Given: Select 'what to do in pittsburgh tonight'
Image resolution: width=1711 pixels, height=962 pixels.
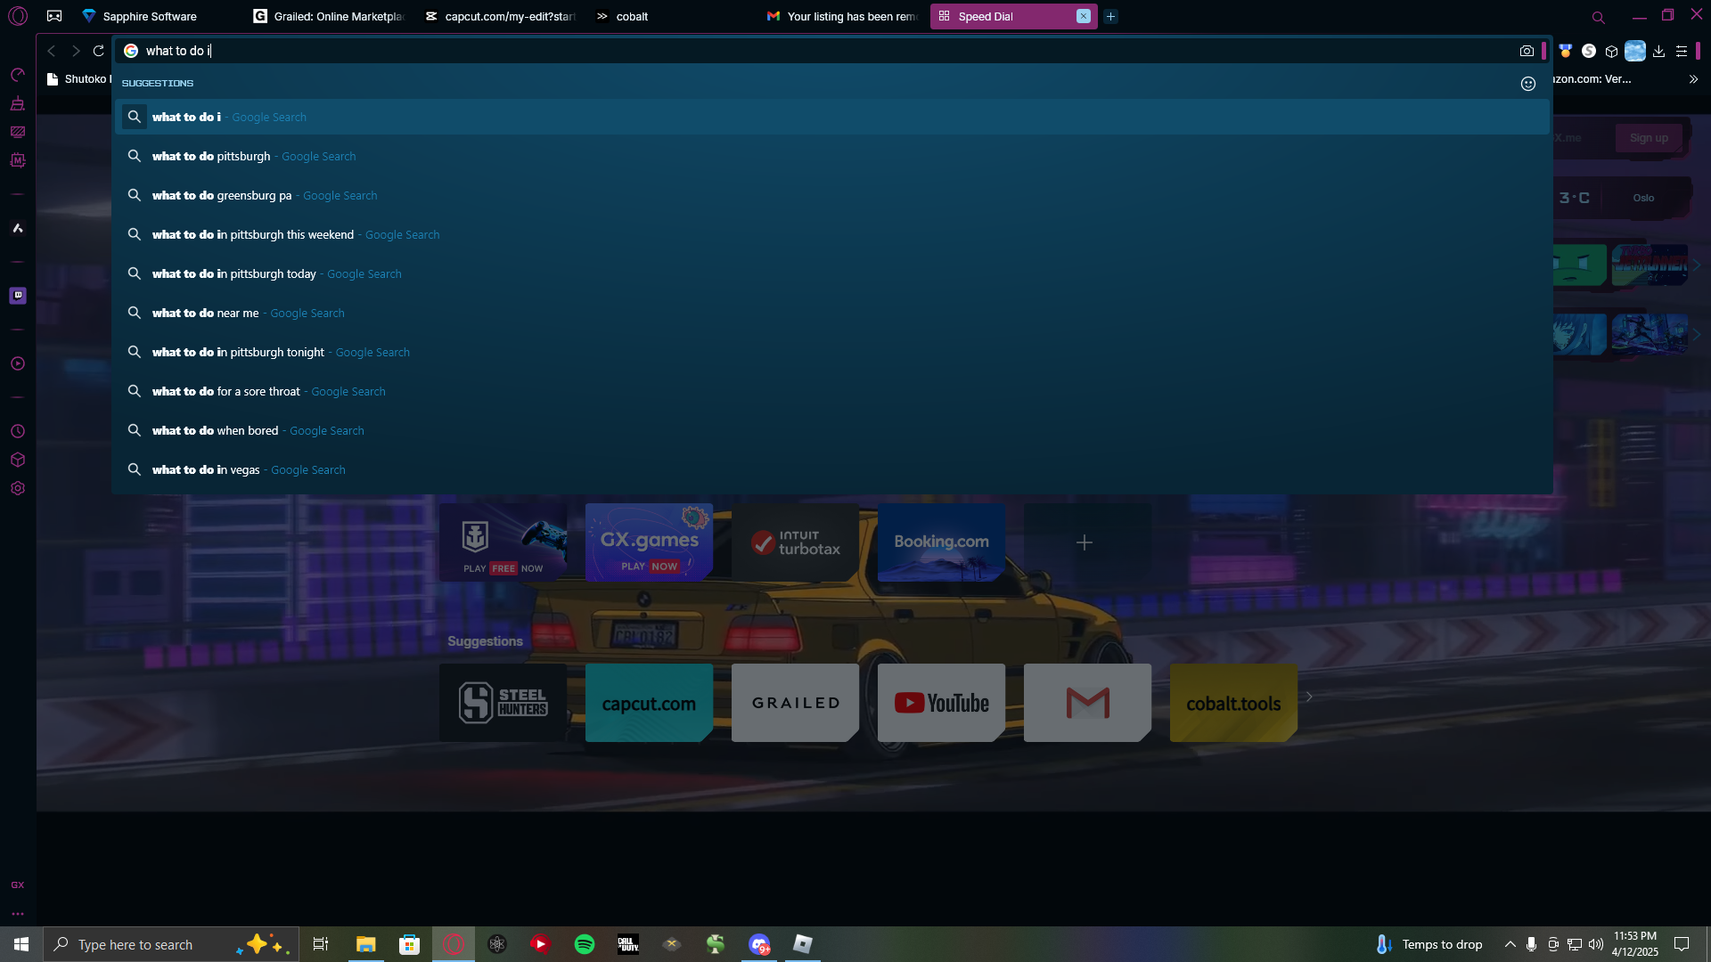Looking at the screenshot, I should click(x=831, y=352).
